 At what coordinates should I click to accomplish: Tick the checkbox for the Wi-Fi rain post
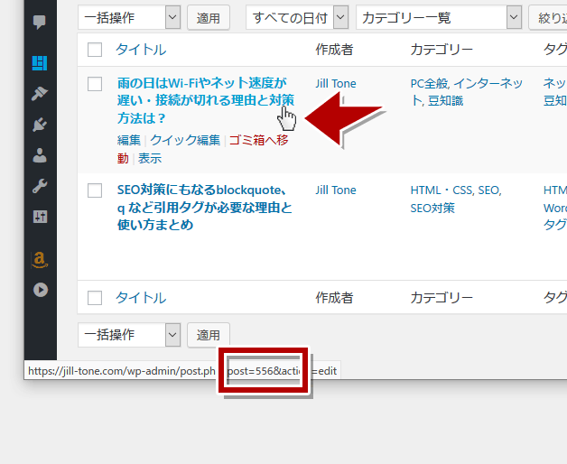95,84
